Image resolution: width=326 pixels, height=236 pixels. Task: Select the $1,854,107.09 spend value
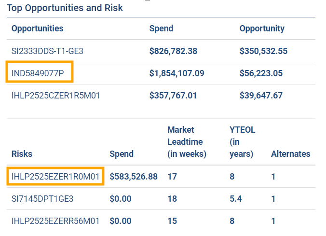point(177,73)
